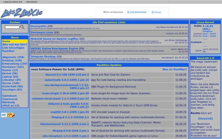Open obs-vkcapture 1.5.3 package link

pyautogui.click(x=66, y=136)
